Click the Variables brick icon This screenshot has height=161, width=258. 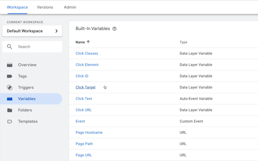[10, 99]
